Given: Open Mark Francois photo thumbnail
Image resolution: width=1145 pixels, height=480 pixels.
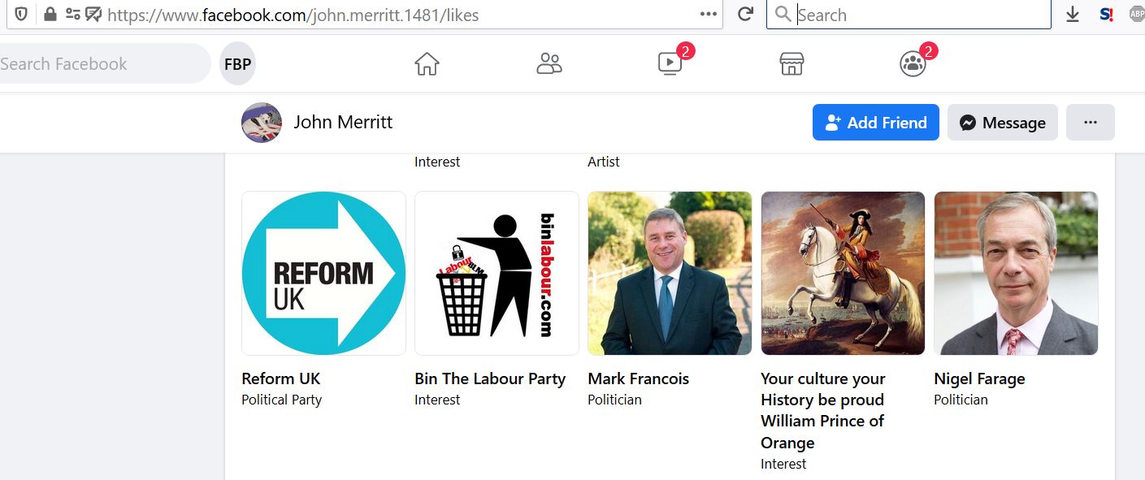Looking at the screenshot, I should coord(670,273).
